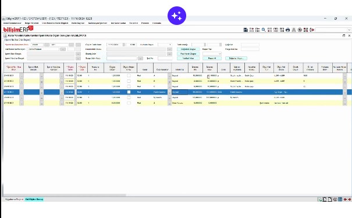
Task: Click the toolbar icon directly left of the magnifier
Action: (258, 30)
